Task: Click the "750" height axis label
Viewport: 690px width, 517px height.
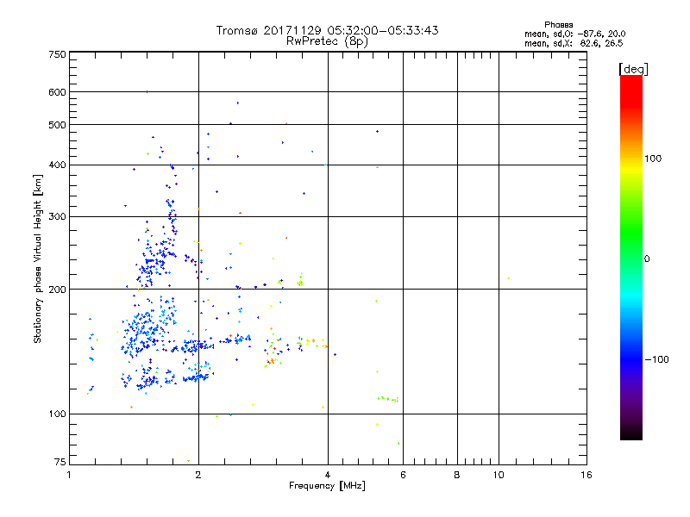Action: point(57,54)
